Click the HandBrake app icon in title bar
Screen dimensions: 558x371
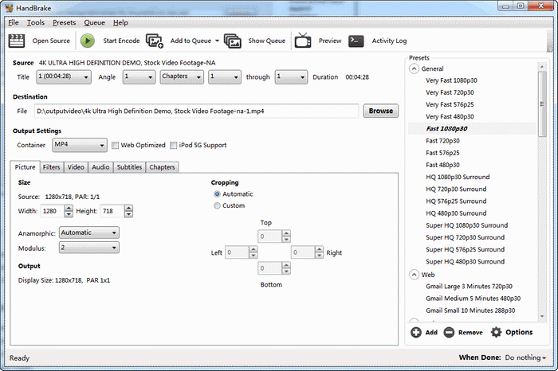(9, 8)
